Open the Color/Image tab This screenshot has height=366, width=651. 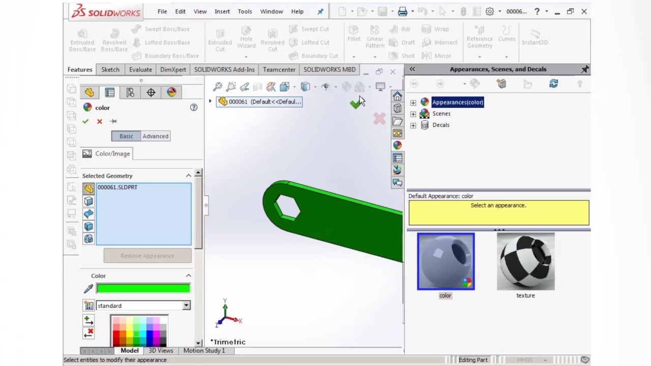click(107, 154)
